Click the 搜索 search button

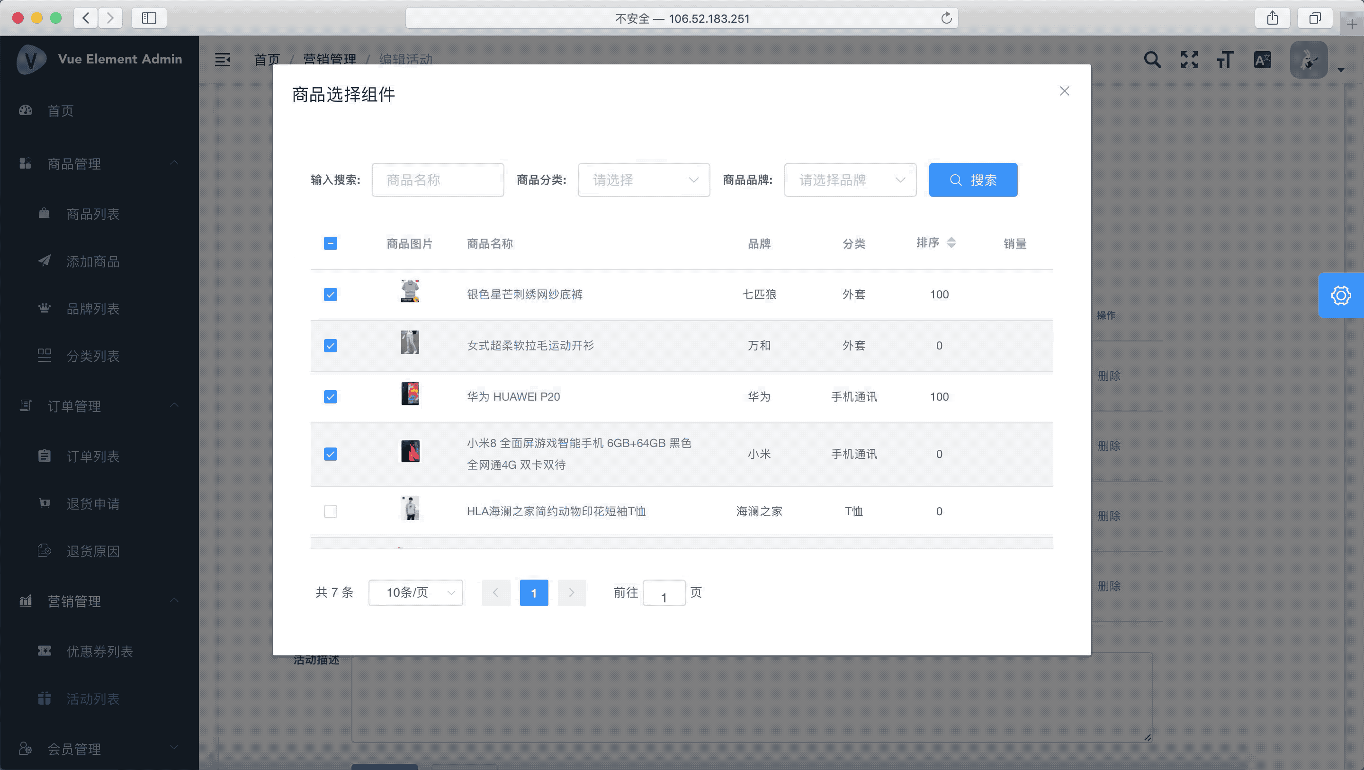(x=973, y=180)
